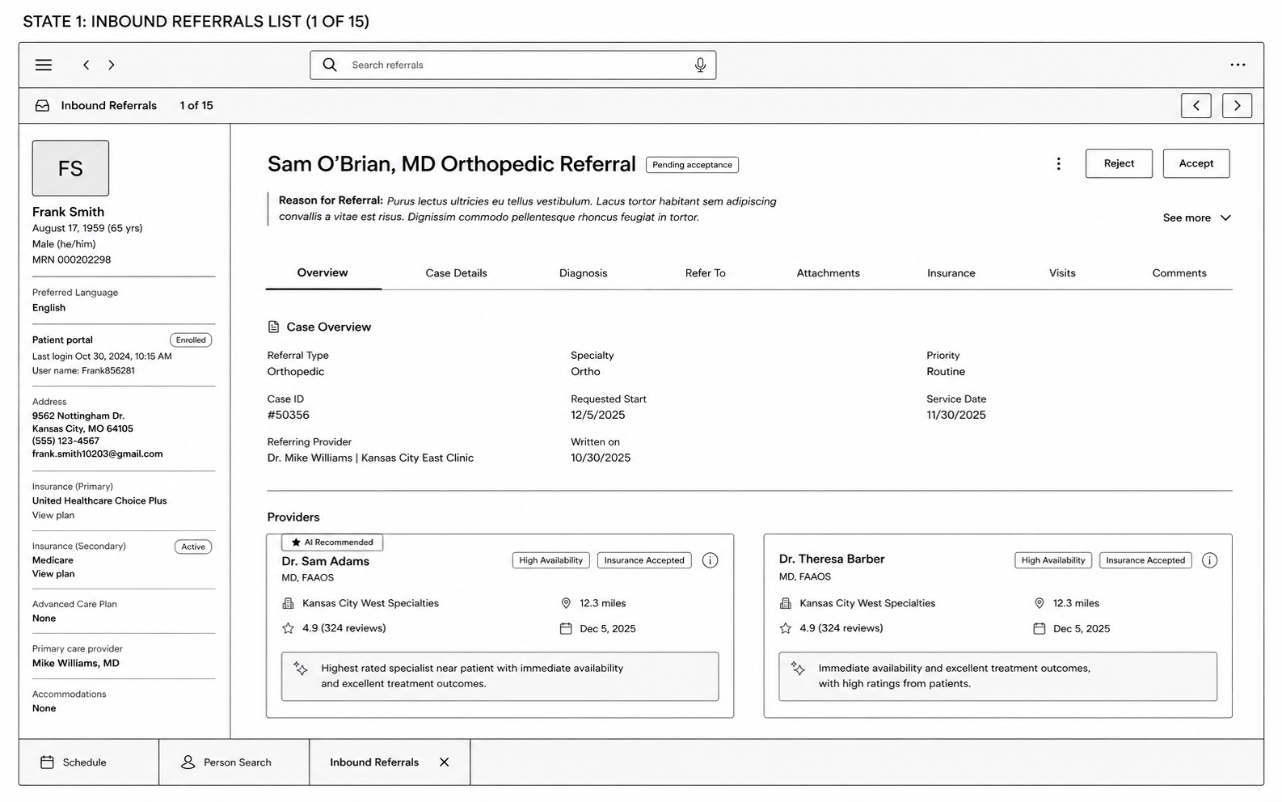This screenshot has height=802, width=1282.
Task: Click High Availability tag on Sam Adams
Action: 550,560
